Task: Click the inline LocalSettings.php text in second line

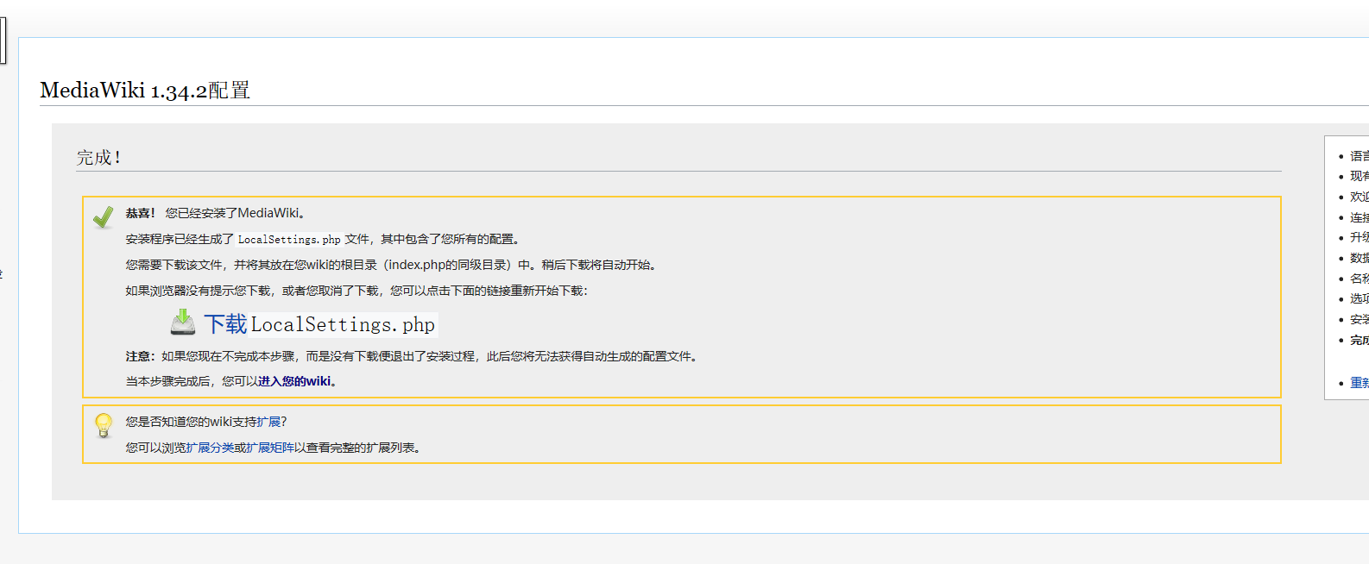Action: click(x=289, y=240)
